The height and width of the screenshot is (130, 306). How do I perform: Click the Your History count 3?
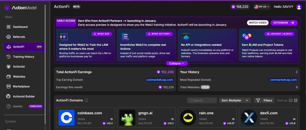(x=297, y=72)
